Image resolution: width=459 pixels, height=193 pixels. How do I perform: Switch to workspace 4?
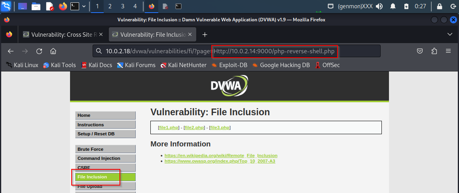point(135,6)
